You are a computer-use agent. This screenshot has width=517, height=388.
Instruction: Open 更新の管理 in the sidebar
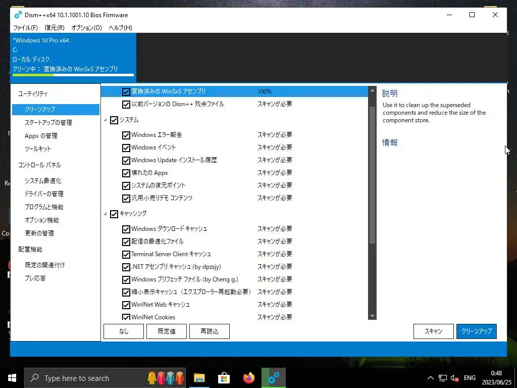(39, 233)
